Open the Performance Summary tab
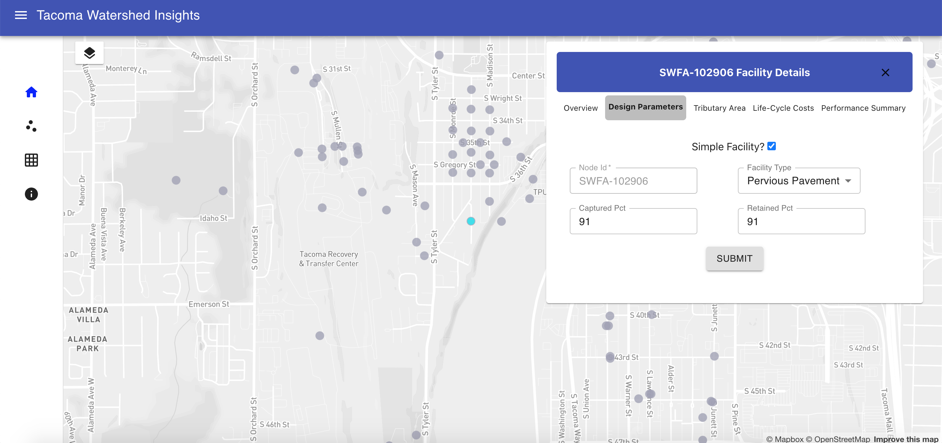 [x=863, y=108]
